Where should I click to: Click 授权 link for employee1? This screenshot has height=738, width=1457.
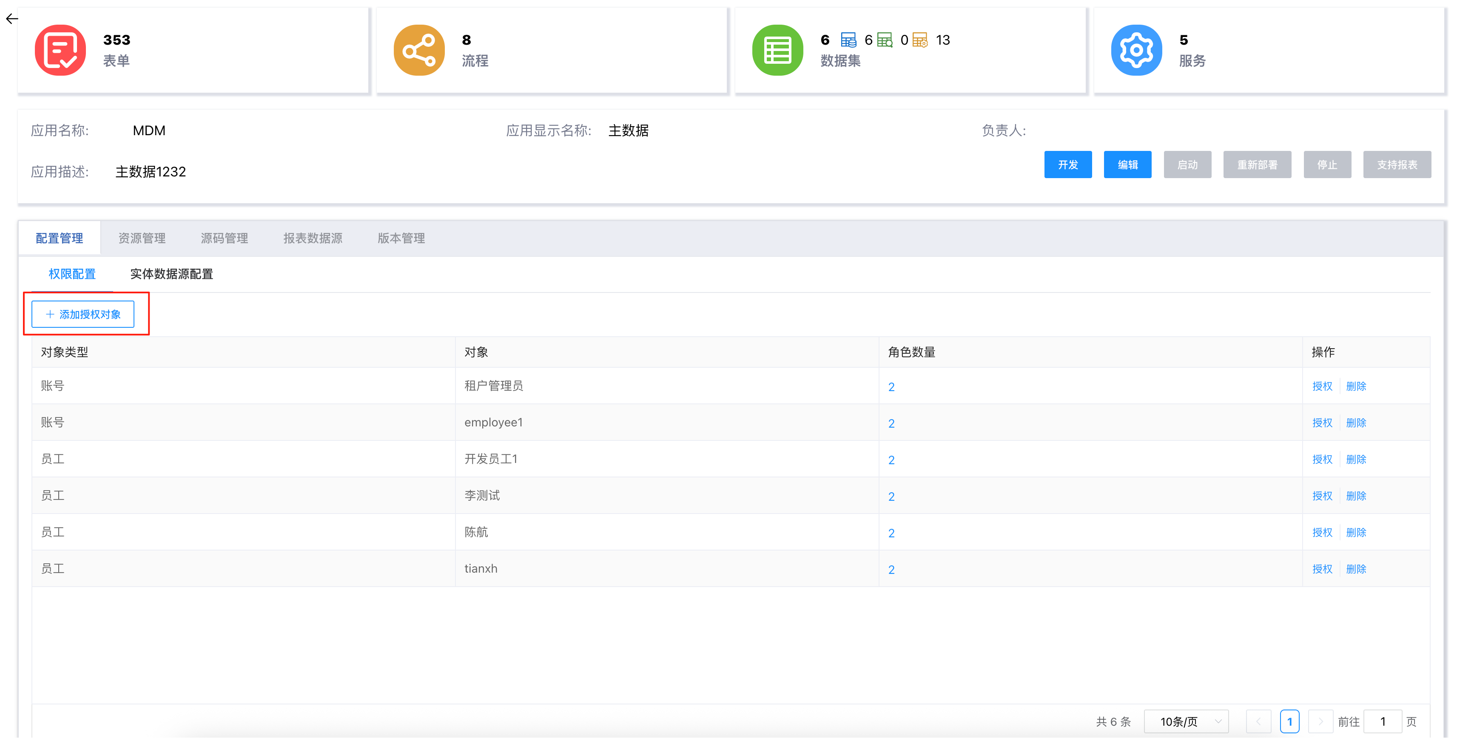[1322, 423]
